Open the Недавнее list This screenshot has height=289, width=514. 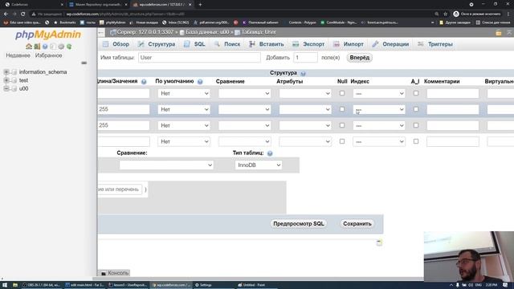coord(18,55)
